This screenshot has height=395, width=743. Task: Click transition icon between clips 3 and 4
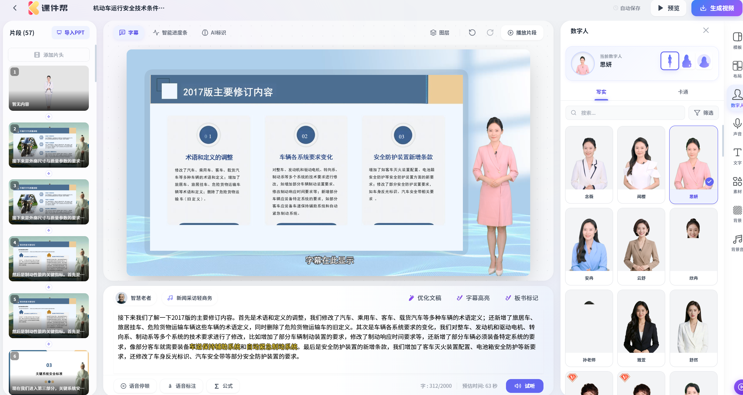49,230
